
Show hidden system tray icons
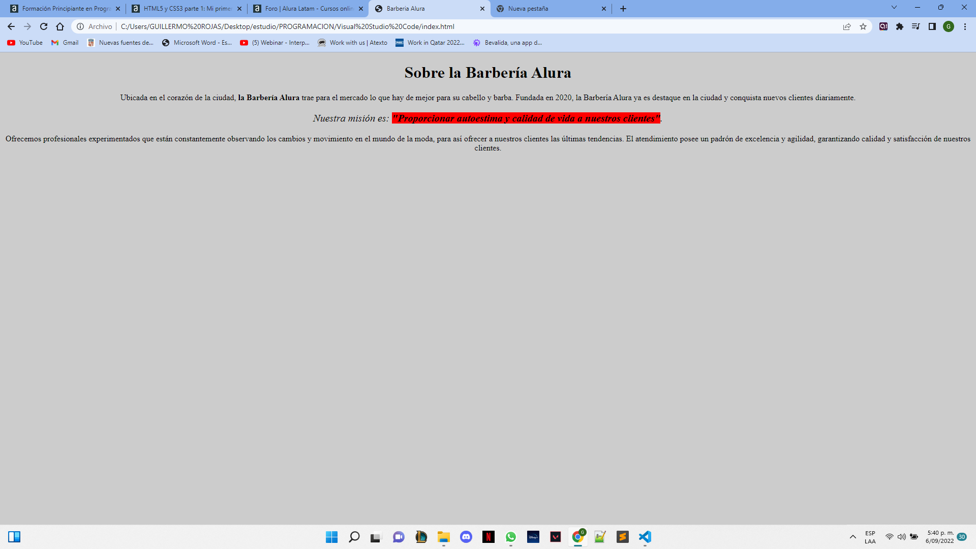pyautogui.click(x=853, y=537)
